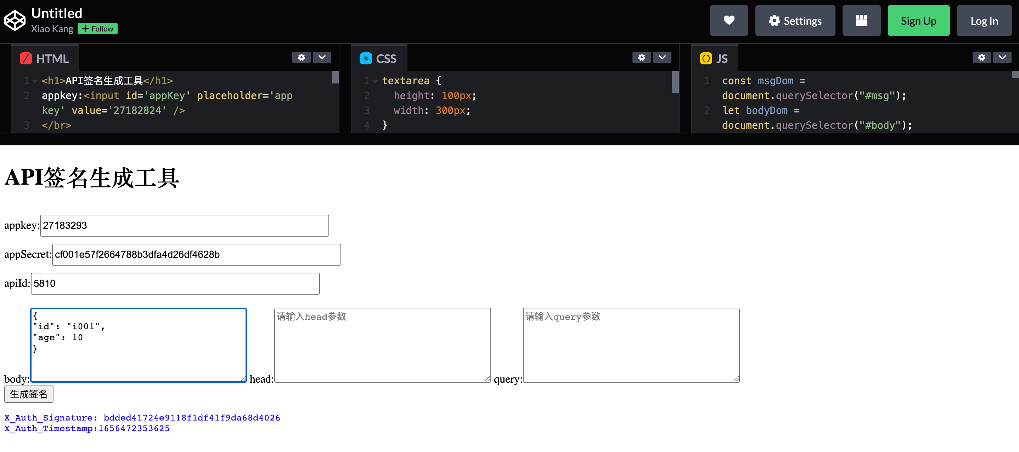Screen dimensions: 1019x452
Task: Collapse the HTML line 1 fold arrow
Action: coord(35,81)
